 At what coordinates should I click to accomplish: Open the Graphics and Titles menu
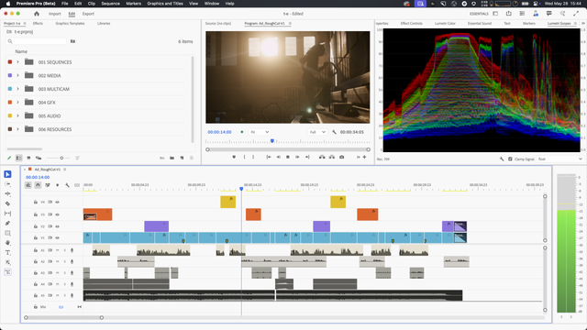coord(165,4)
